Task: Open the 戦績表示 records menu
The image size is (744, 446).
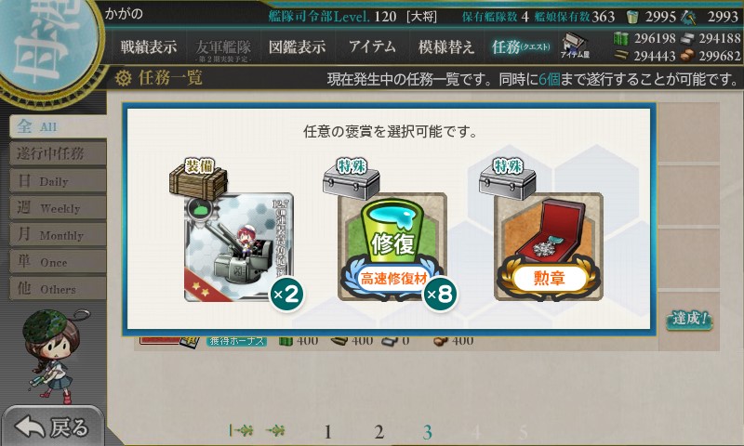Action: pyautogui.click(x=149, y=46)
